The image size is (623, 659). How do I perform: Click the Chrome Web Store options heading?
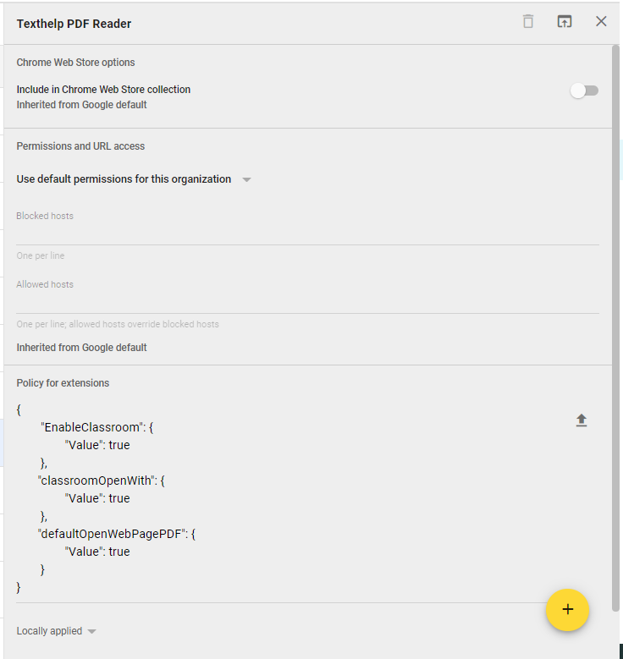click(x=75, y=63)
